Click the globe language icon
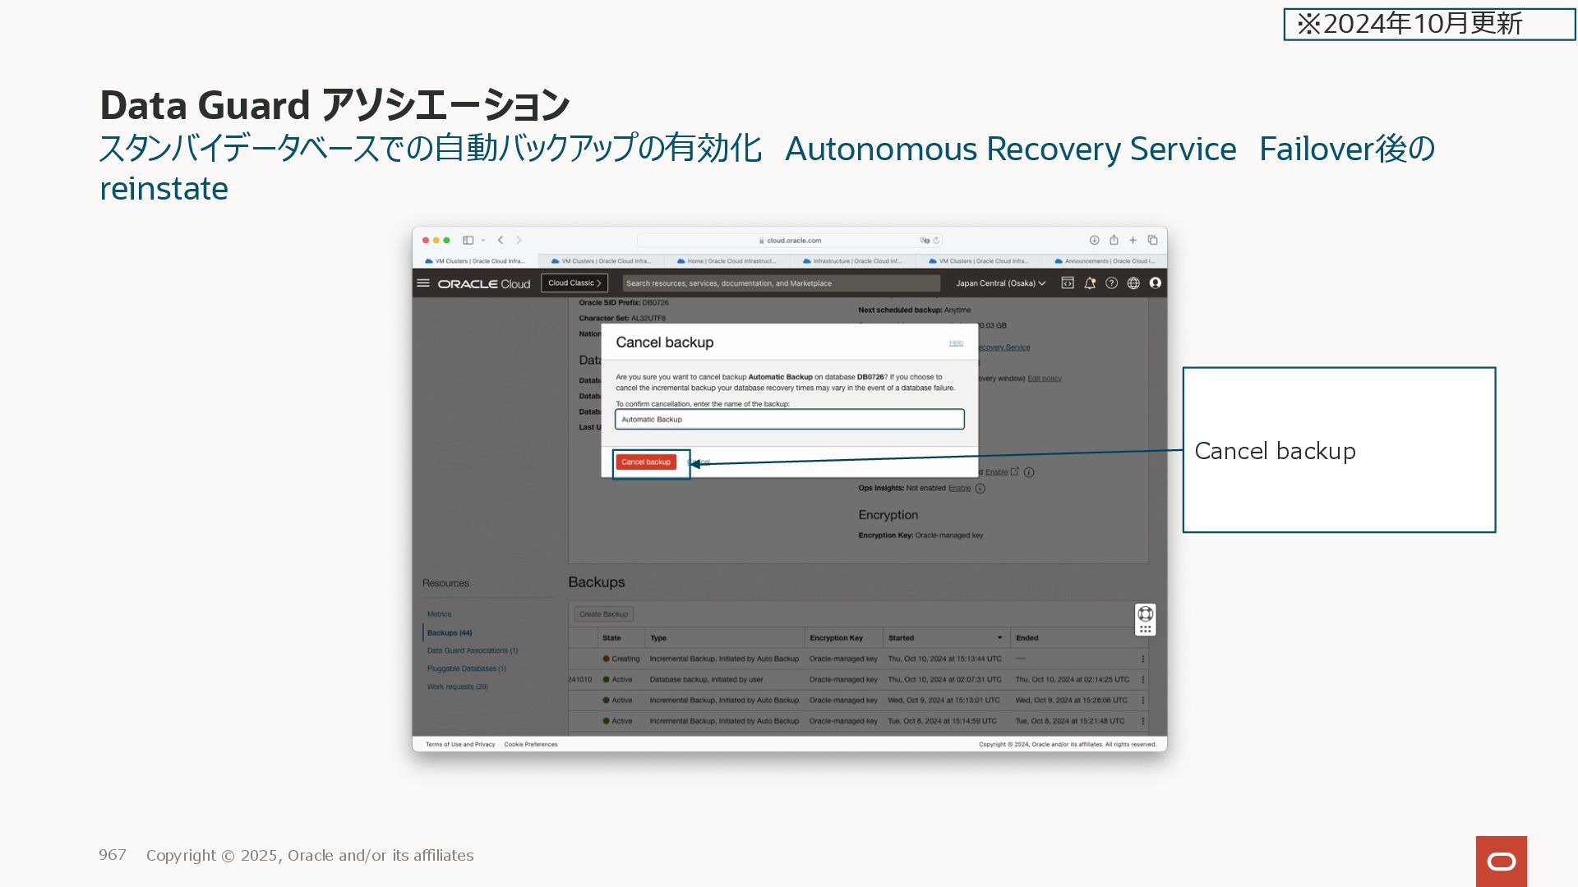Image resolution: width=1578 pixels, height=887 pixels. coord(1133,283)
